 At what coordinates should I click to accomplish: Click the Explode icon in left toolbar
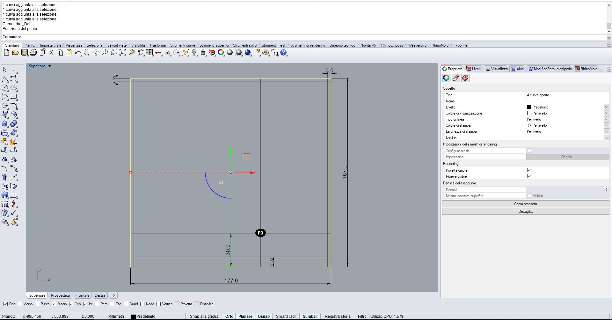(x=14, y=141)
